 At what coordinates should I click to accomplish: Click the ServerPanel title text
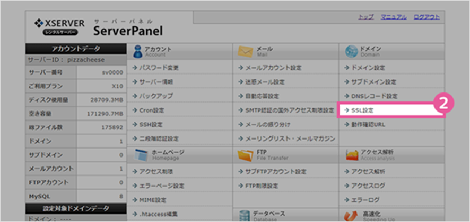click(128, 31)
